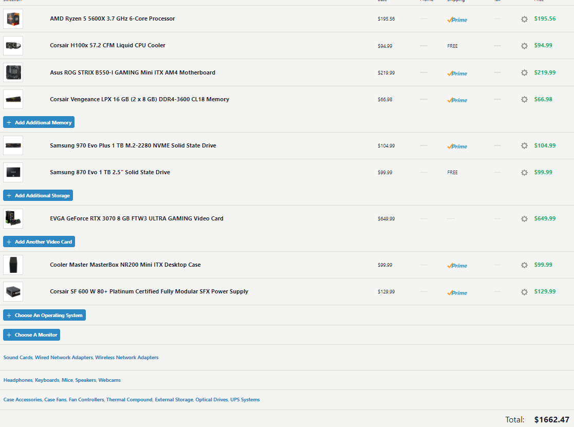Browse Case Fans category
Viewport: 574px width, 427px height.
pyautogui.click(x=55, y=400)
